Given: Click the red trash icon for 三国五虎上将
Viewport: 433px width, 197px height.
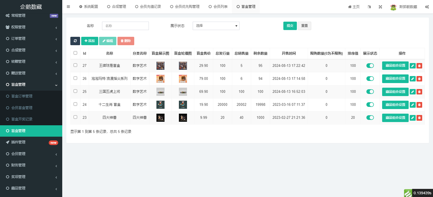Looking at the screenshot, I should 419,92.
